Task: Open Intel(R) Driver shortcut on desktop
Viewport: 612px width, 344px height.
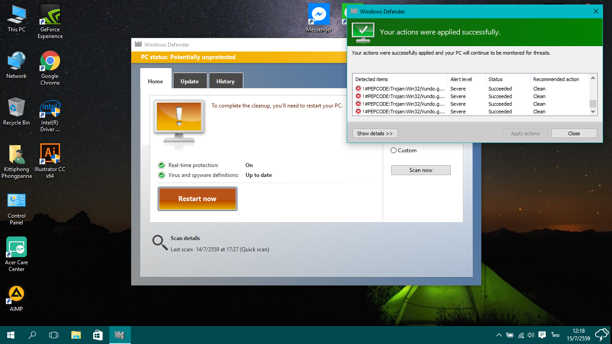Action: click(50, 116)
